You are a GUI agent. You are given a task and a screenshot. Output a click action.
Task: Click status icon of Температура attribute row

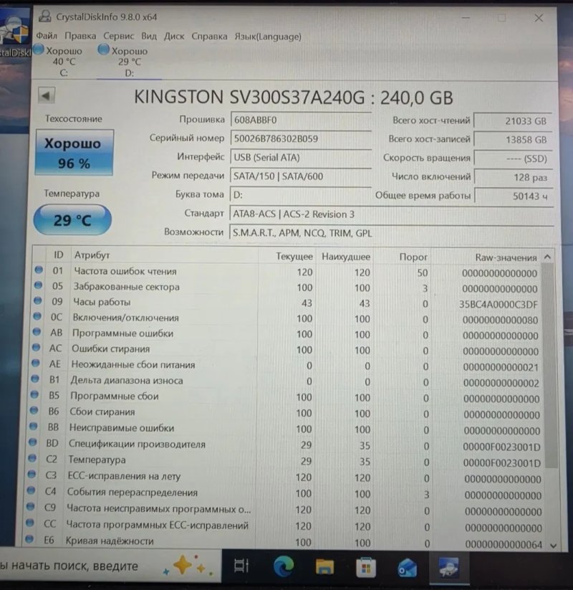(32, 458)
